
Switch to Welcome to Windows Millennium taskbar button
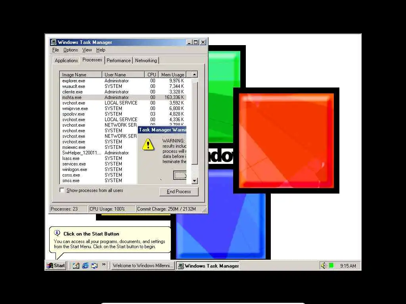coord(143,266)
